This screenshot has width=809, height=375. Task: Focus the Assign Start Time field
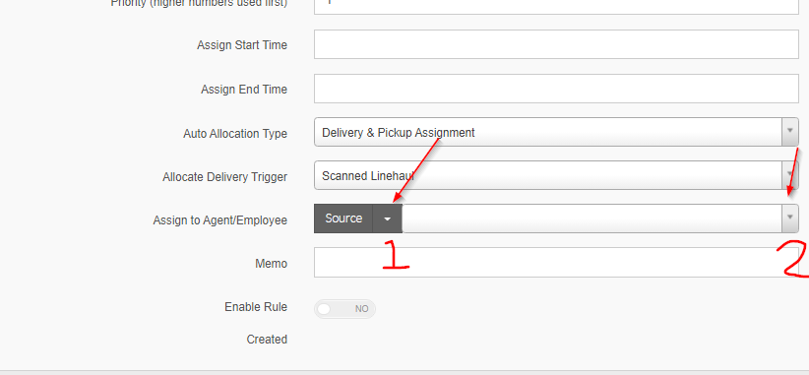point(556,44)
